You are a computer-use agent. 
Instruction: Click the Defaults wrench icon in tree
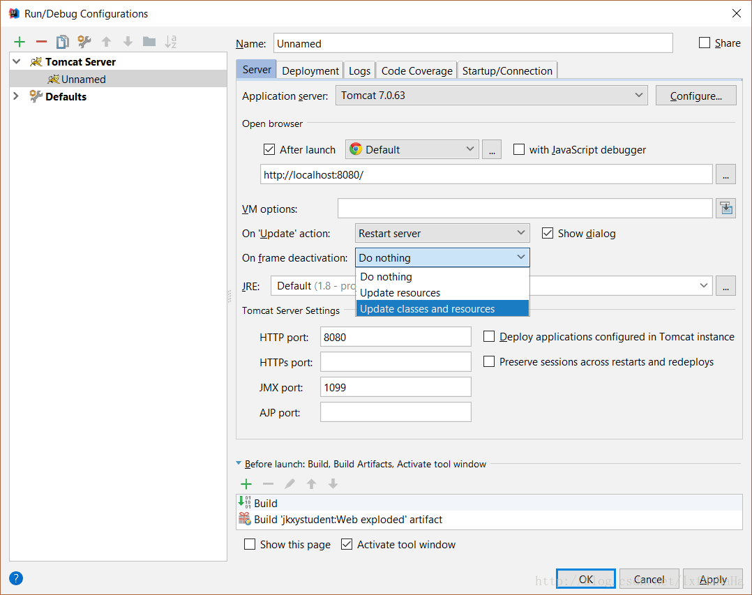point(36,96)
